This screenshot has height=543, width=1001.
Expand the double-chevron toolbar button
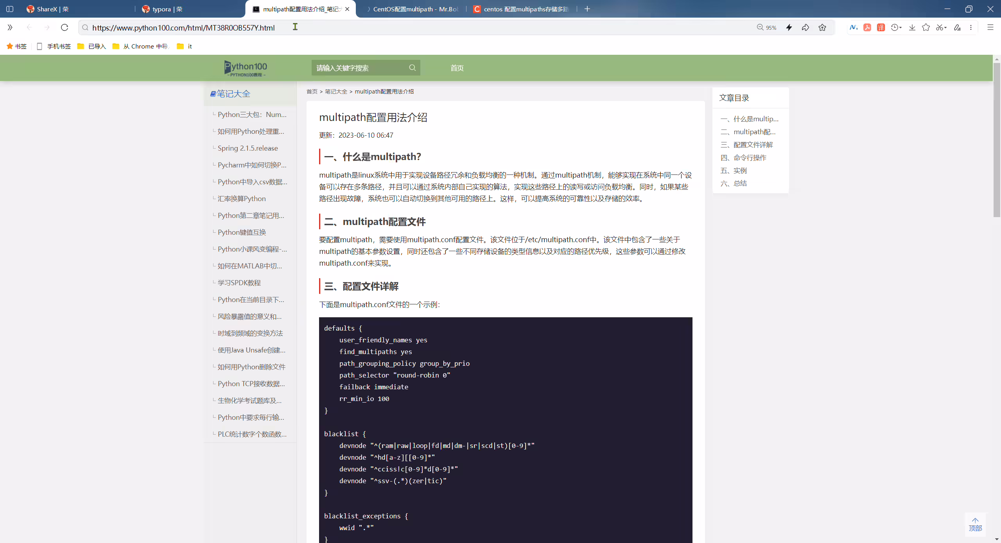click(10, 27)
